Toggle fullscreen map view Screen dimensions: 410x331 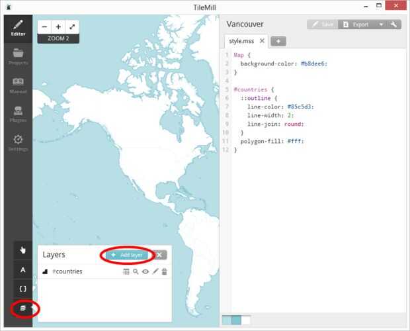pyautogui.click(x=72, y=26)
